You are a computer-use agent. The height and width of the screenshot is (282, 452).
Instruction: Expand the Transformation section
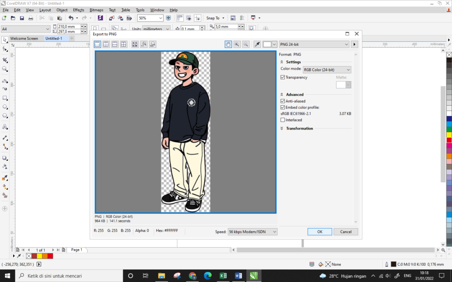point(299,129)
